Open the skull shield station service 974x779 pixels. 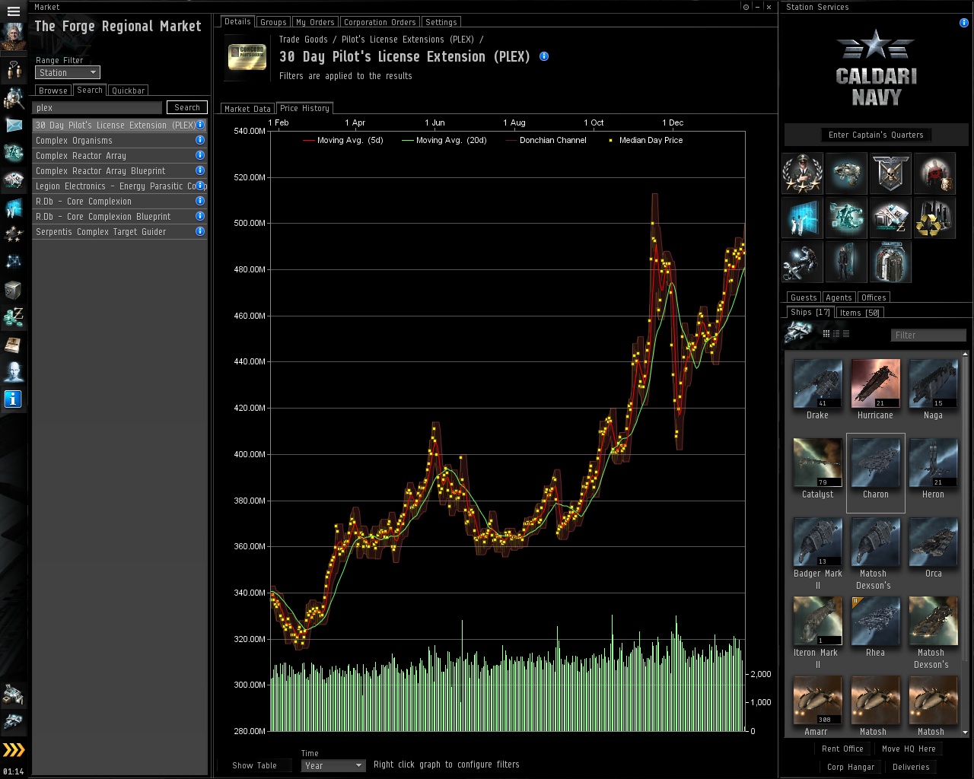pos(890,173)
